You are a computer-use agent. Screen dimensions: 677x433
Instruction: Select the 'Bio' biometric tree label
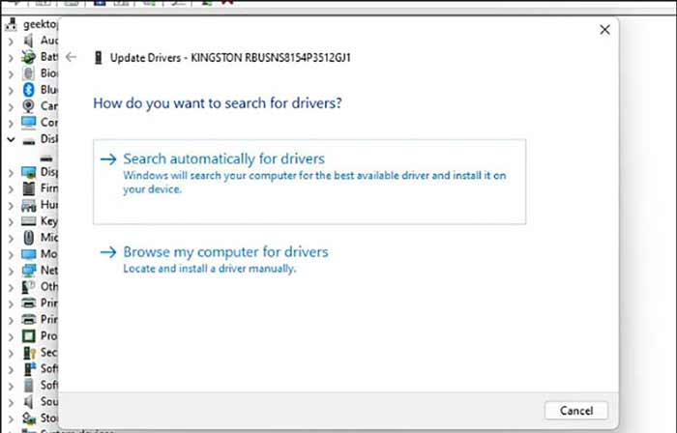click(x=48, y=72)
